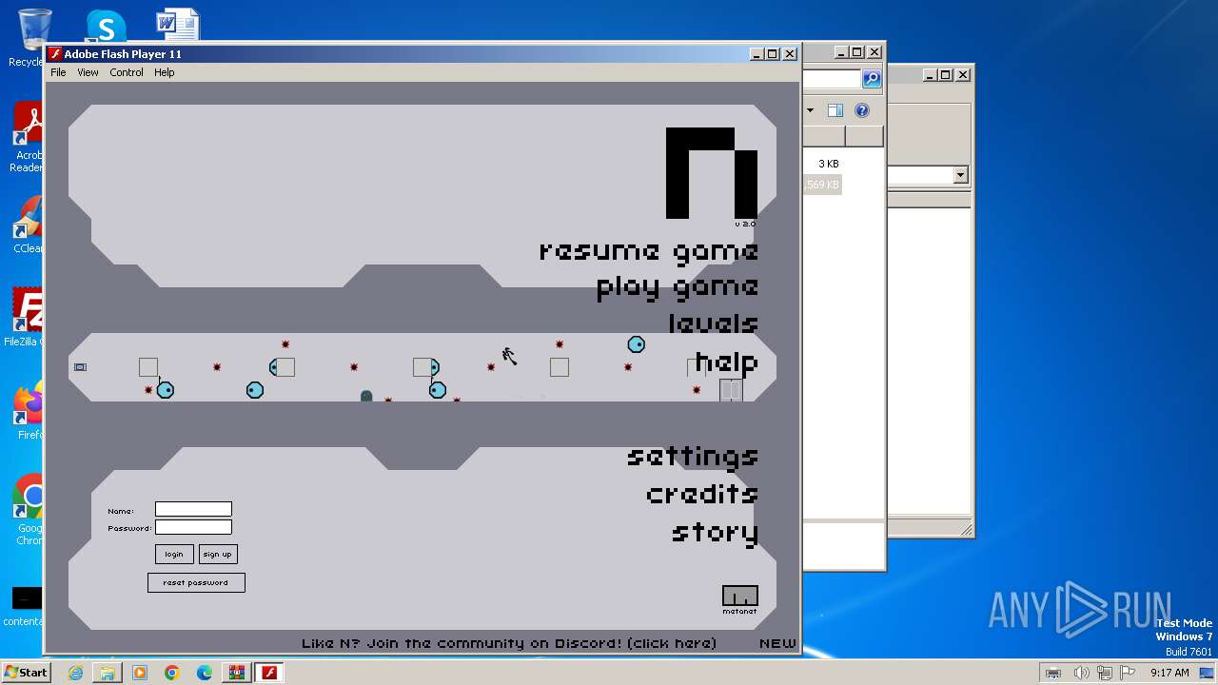Open the Help menu in Flash Player
Viewport: 1218px width, 685px height.
165,72
